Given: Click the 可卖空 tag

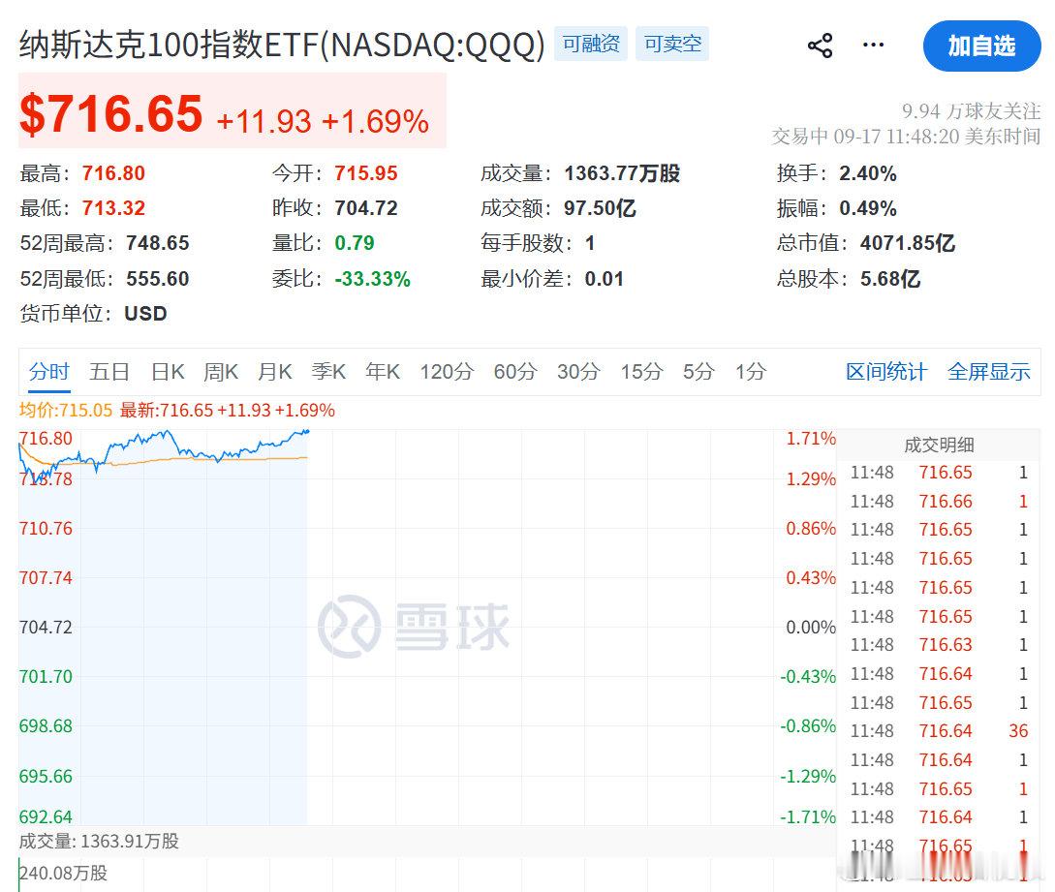Looking at the screenshot, I should point(672,44).
